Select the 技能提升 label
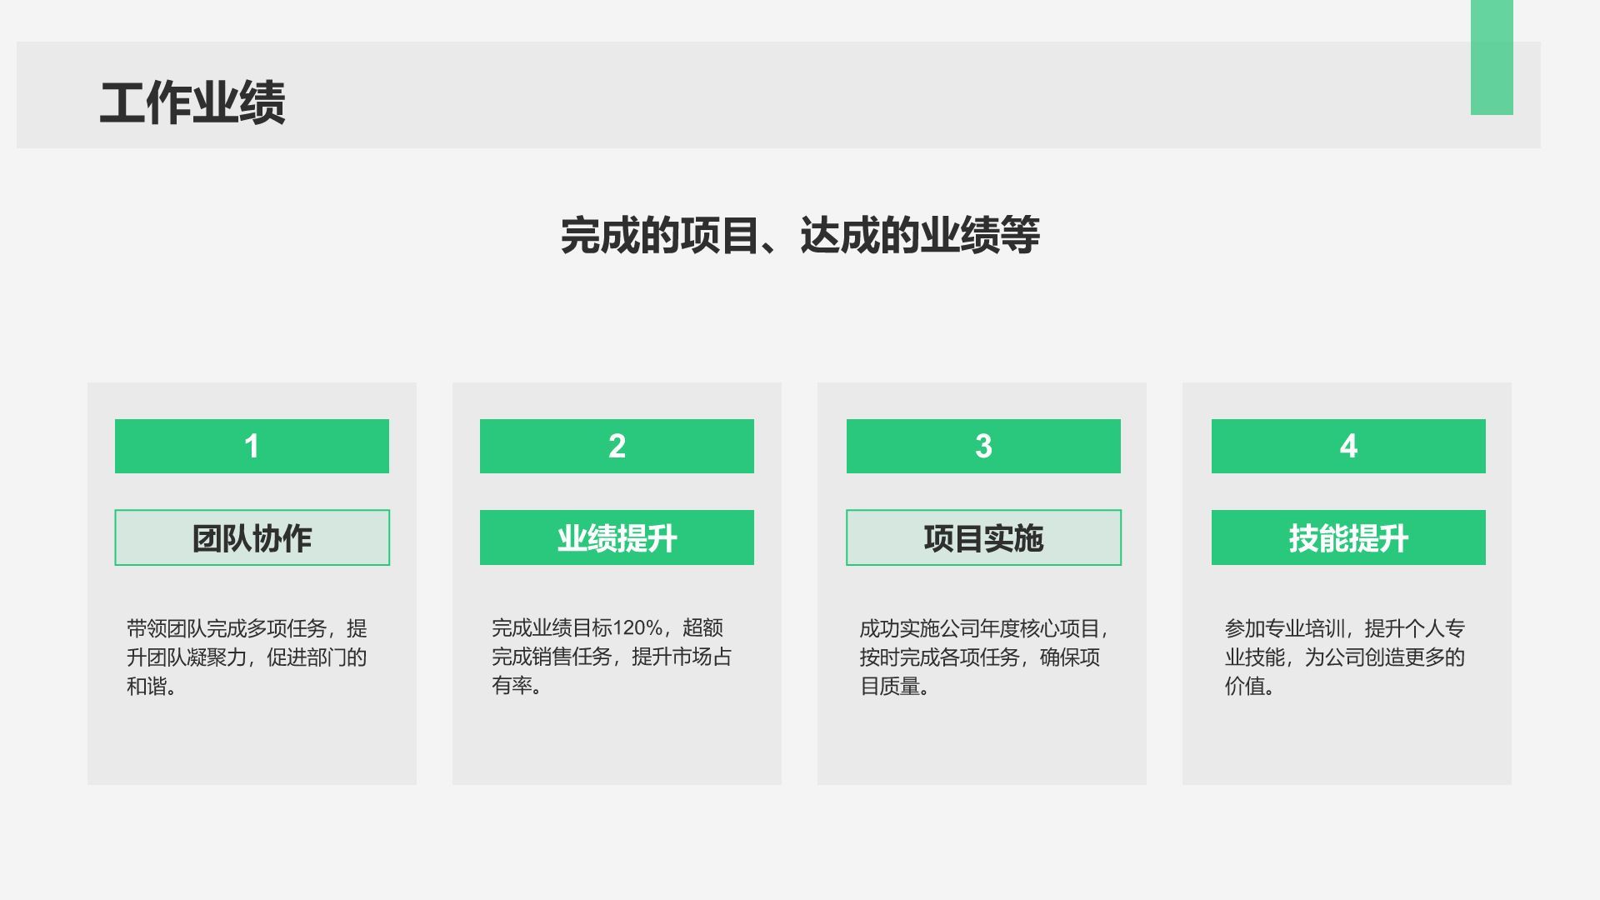Viewport: 1600px width, 900px height. click(1348, 537)
